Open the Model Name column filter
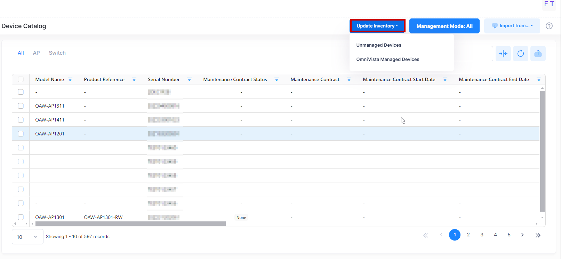The image size is (561, 259). (x=70, y=79)
